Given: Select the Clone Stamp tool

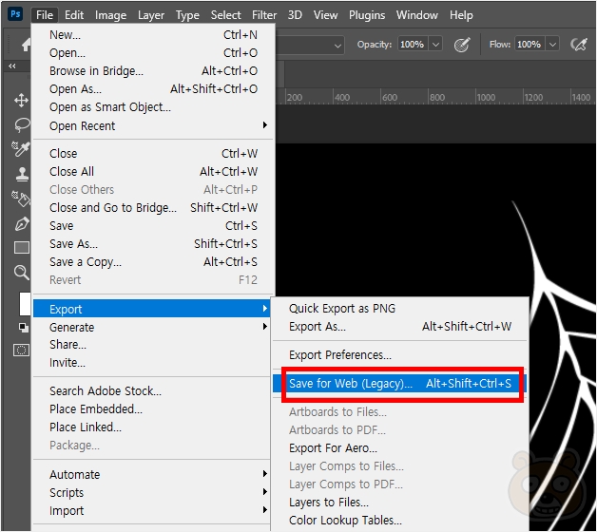Looking at the screenshot, I should coord(22,174).
